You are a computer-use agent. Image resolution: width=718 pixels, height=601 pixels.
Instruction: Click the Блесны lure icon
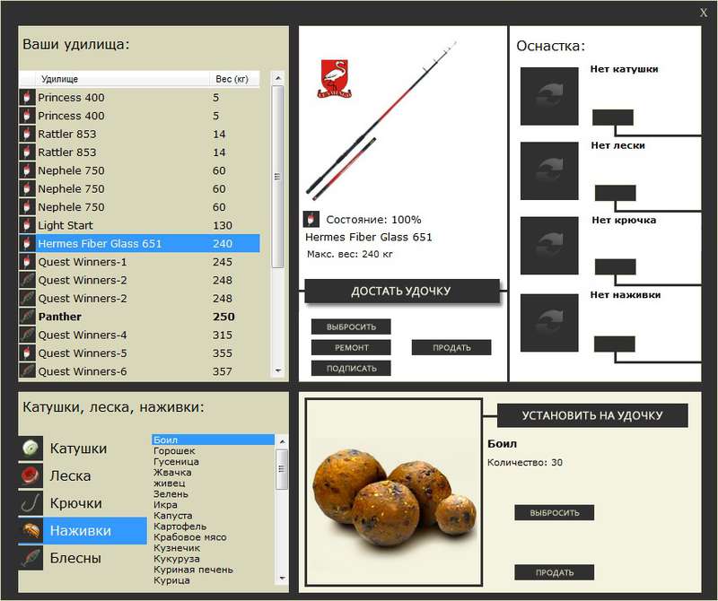(x=31, y=558)
